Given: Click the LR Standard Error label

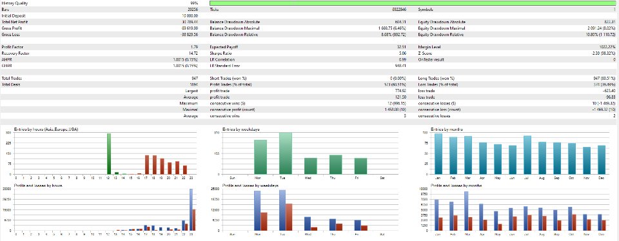Looking at the screenshot, I should click(224, 66).
